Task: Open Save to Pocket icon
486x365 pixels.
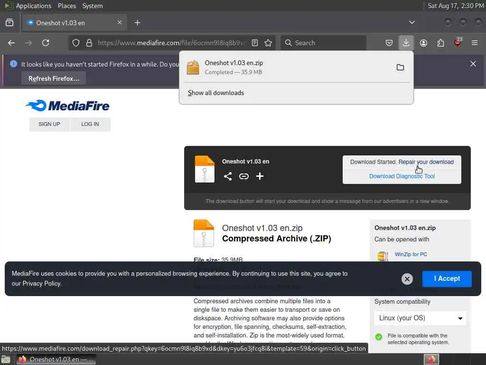Action: coord(389,43)
